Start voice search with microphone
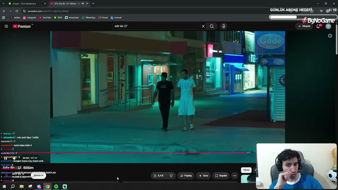Image resolution: width=338 pixels, height=190 pixels. click(x=224, y=26)
